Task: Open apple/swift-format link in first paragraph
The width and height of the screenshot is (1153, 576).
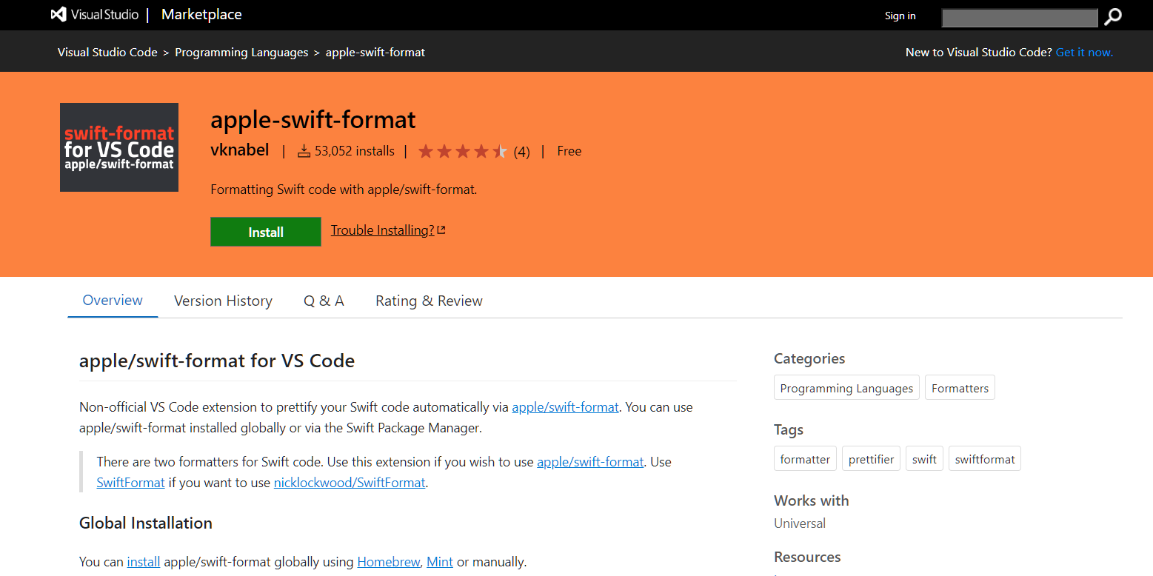Action: 565,407
